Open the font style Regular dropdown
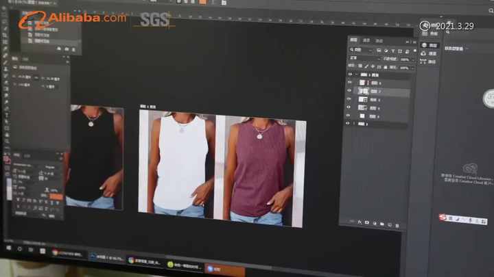The height and width of the screenshot is (277, 494). click(x=50, y=167)
